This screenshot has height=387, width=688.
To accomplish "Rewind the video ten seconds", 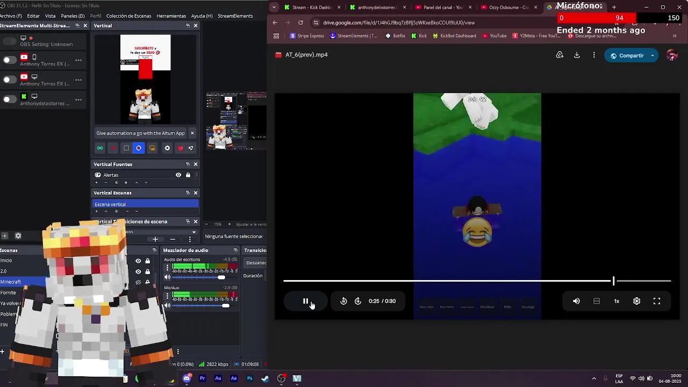I will [x=343, y=301].
